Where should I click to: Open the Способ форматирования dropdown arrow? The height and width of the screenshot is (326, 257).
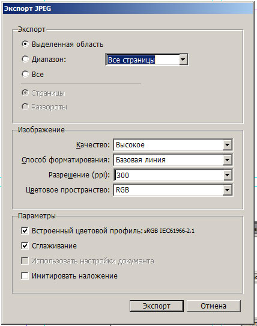pyautogui.click(x=228, y=160)
